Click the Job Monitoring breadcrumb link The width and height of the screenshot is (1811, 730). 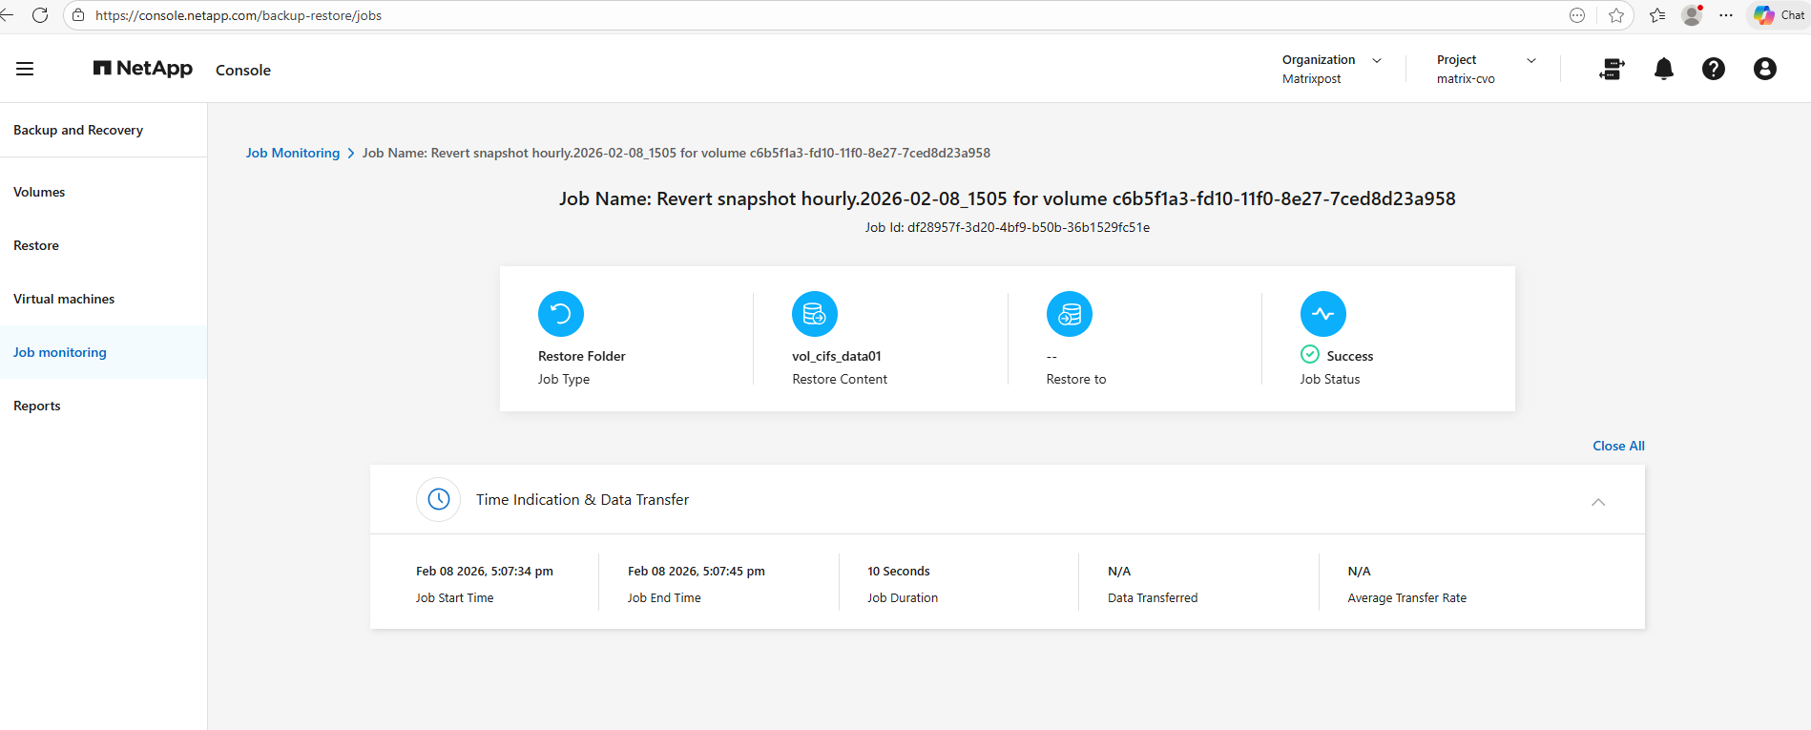tap(293, 153)
